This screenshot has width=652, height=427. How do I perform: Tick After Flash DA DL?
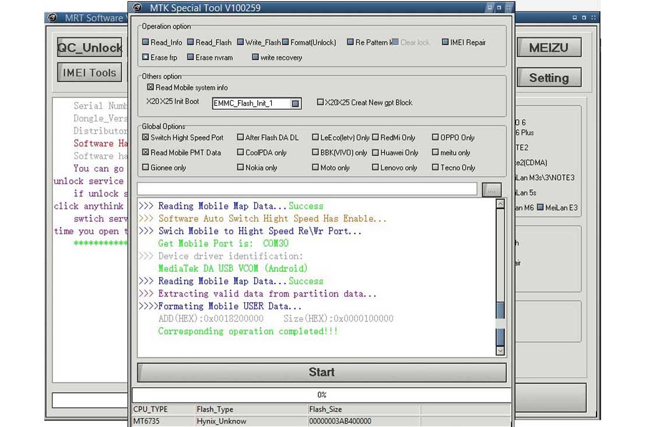[x=240, y=137]
